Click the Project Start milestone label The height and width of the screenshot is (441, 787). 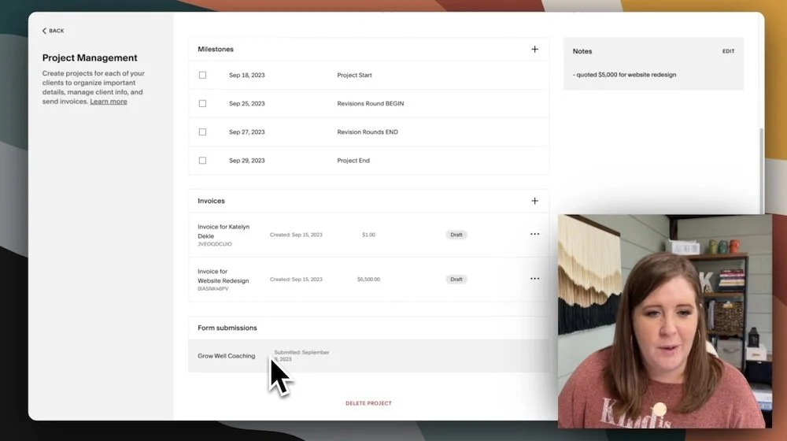click(354, 76)
